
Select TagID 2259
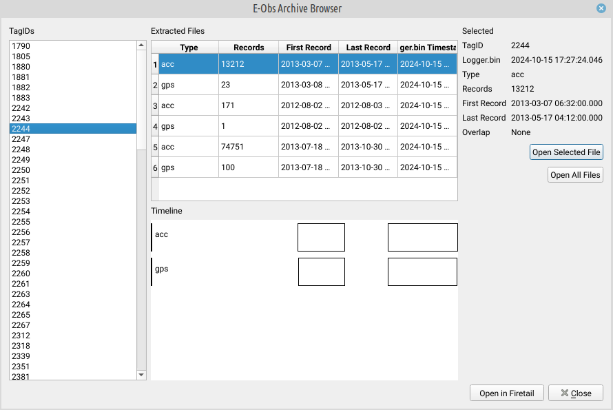(x=73, y=263)
